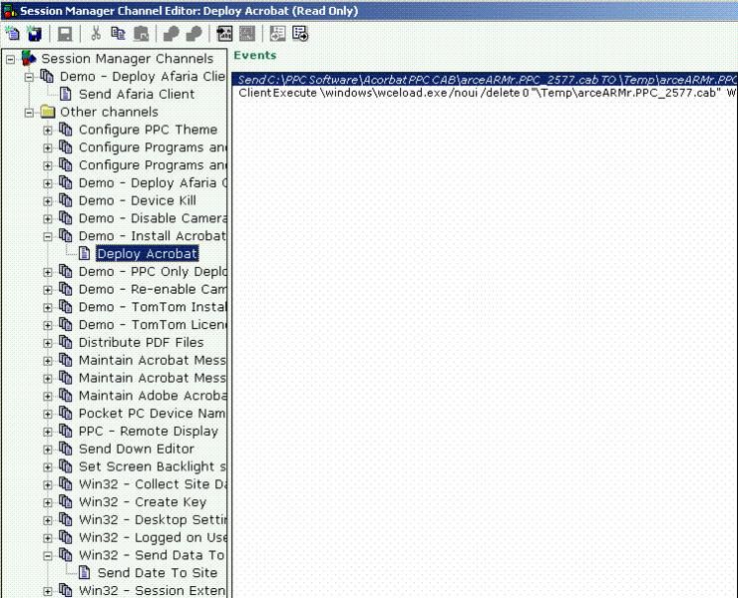Select Win32 - Desktop Settin channel
Screen dimensions: 738x598
[x=152, y=519]
